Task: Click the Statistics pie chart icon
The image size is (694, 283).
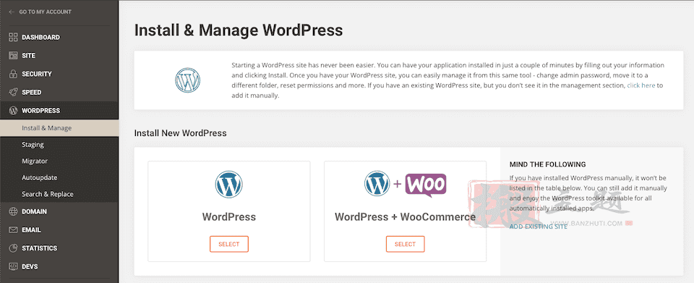Action: [13, 248]
